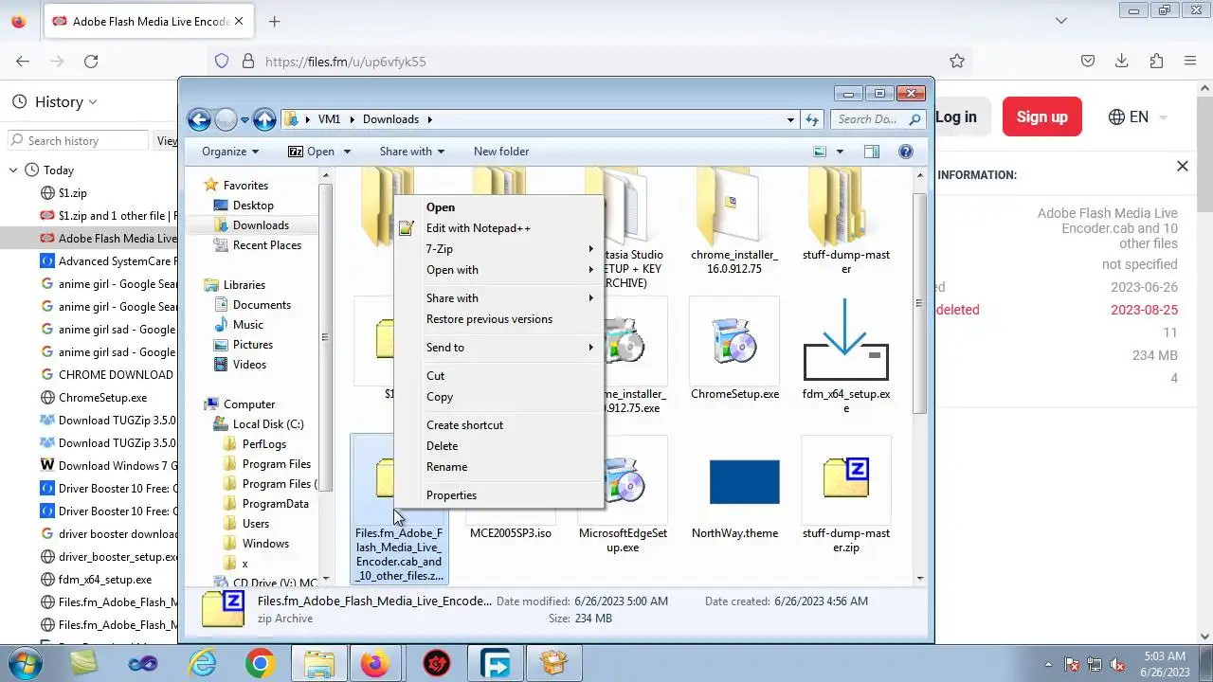Open the Share with toolbar dropdown
This screenshot has height=682, width=1213.
(x=411, y=152)
